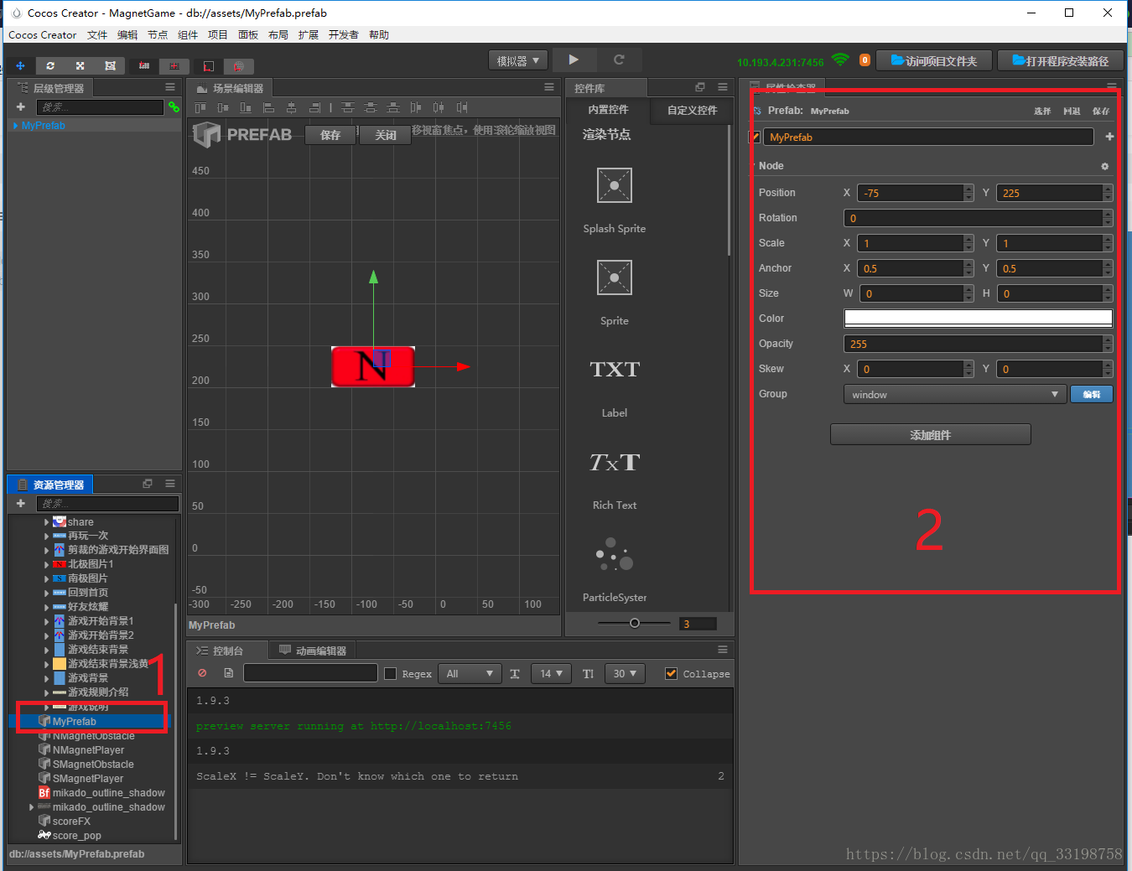1132x871 pixels.
Task: Click refresh preview button
Action: point(619,60)
